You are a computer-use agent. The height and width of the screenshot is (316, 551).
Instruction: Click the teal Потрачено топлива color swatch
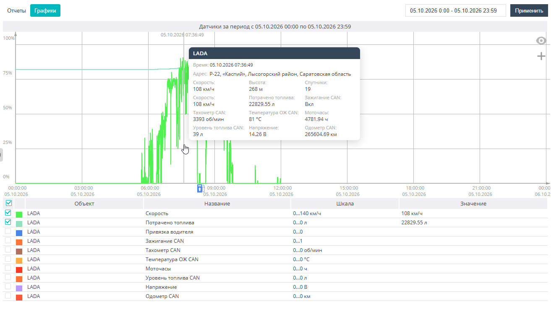pyautogui.click(x=19, y=224)
